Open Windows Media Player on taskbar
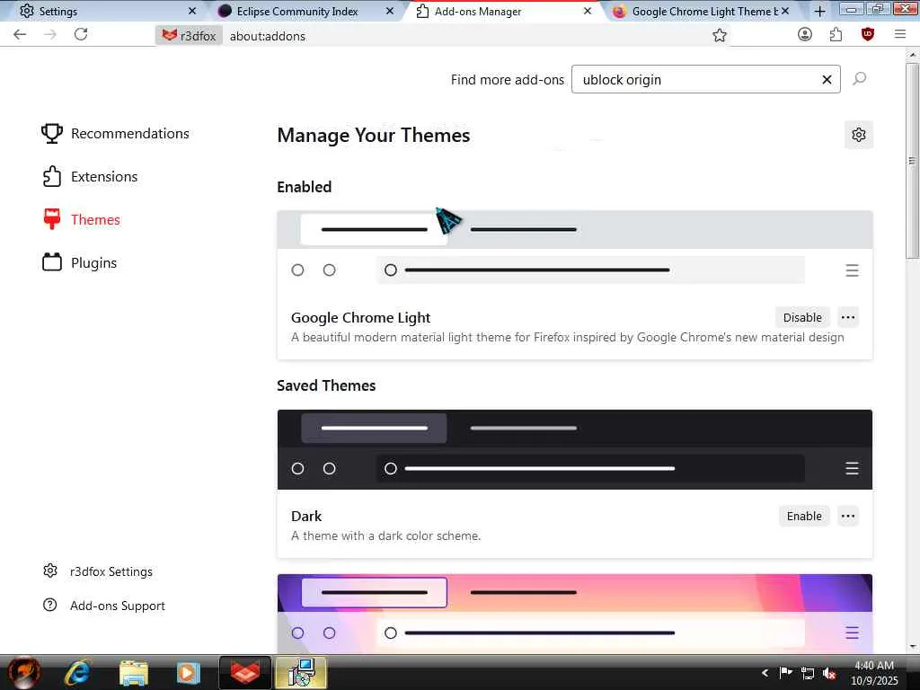This screenshot has height=690, width=920. click(189, 672)
